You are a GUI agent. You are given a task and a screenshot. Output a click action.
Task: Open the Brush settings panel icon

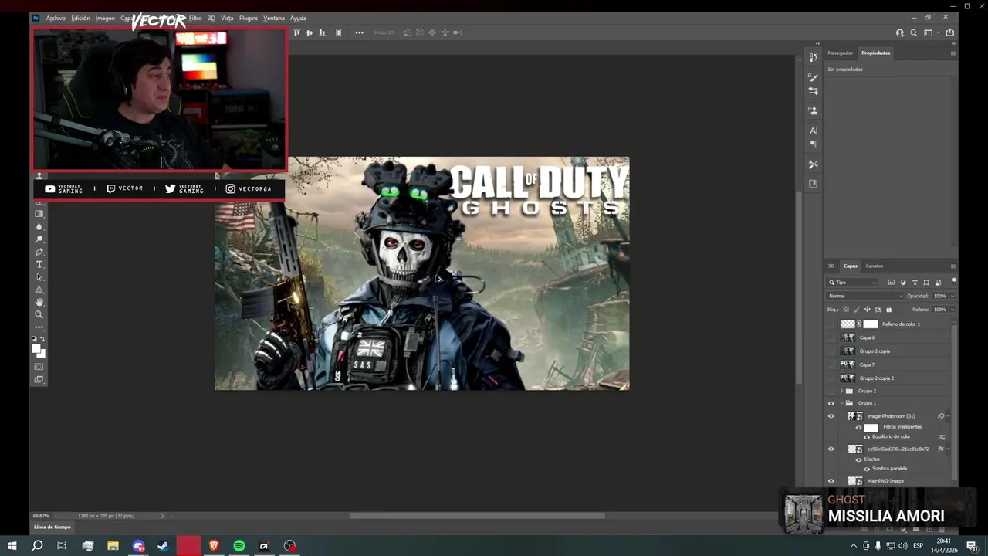813,77
